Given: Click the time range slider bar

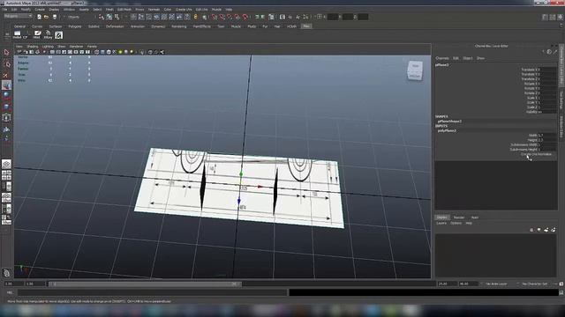Looking at the screenshot, I should pos(145,284).
